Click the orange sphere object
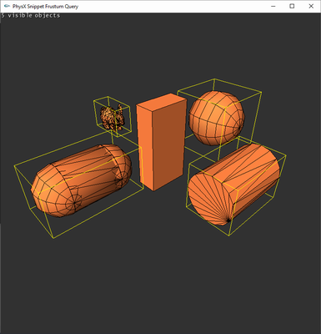 (x=217, y=118)
